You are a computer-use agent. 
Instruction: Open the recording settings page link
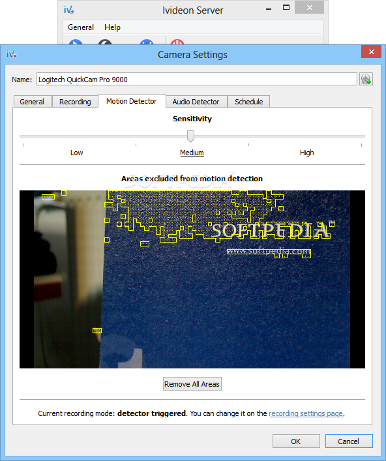(x=306, y=413)
